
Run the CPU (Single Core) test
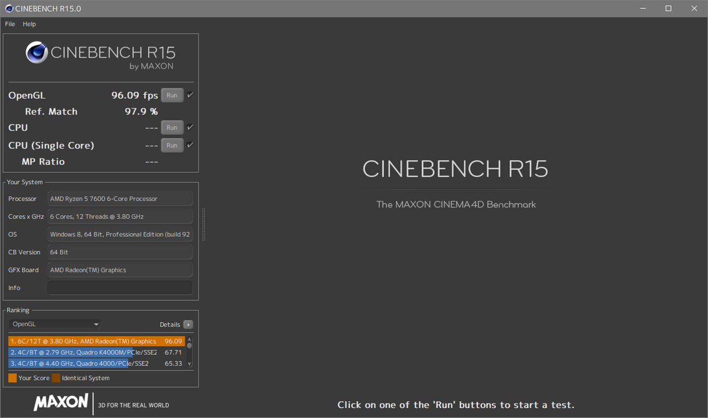(x=172, y=145)
